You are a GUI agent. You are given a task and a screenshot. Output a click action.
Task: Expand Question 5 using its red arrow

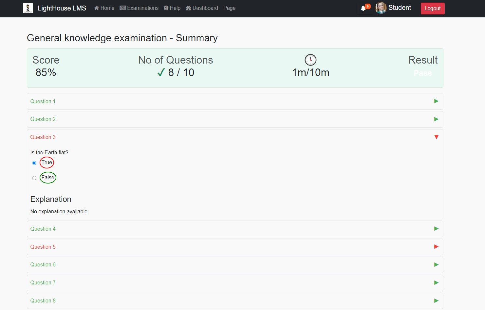click(436, 247)
